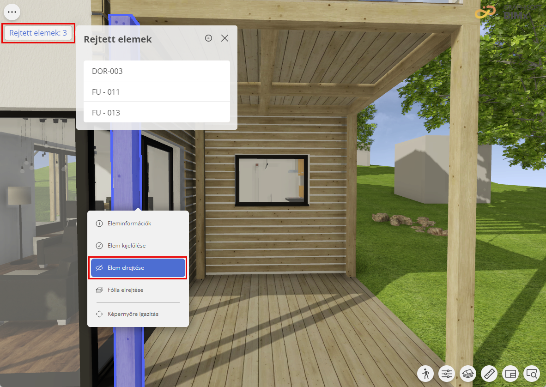Screen dimensions: 546x387
Task: Click the Rejtett elemek: 3 counter button
Action: coord(38,33)
